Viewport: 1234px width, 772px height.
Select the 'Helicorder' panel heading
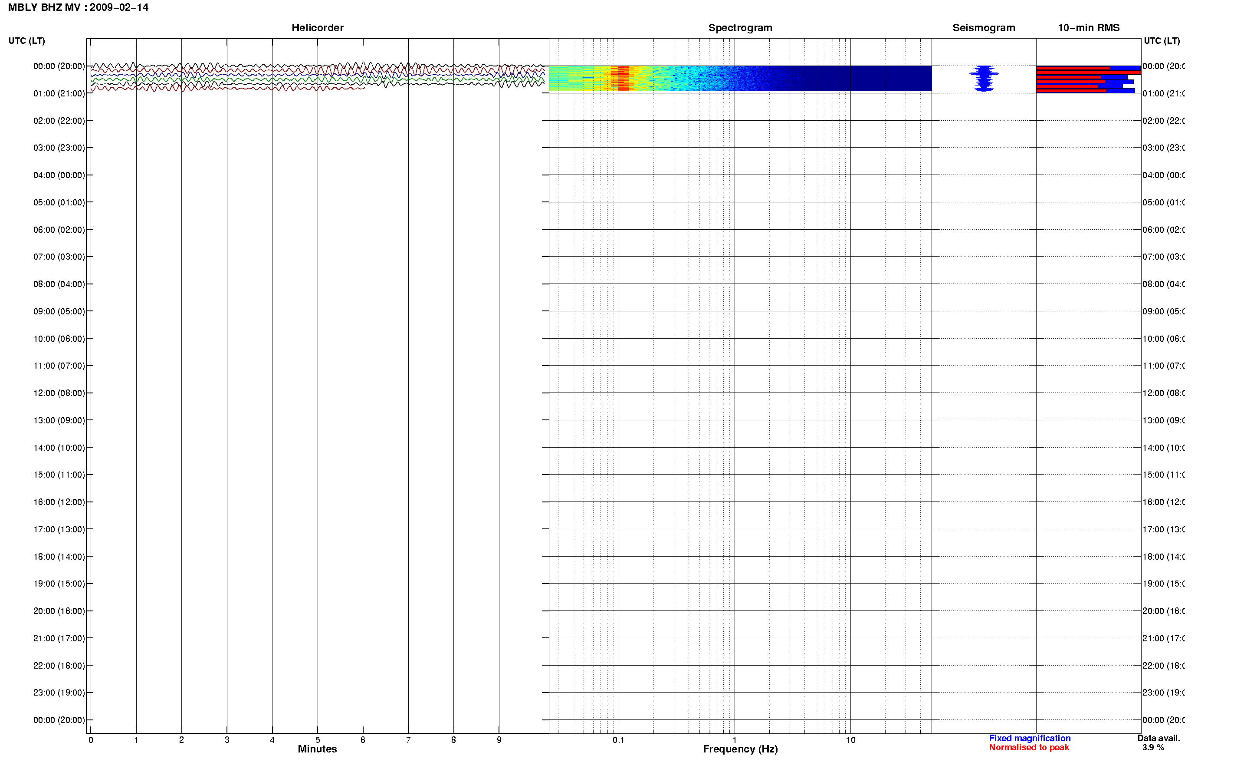(317, 28)
